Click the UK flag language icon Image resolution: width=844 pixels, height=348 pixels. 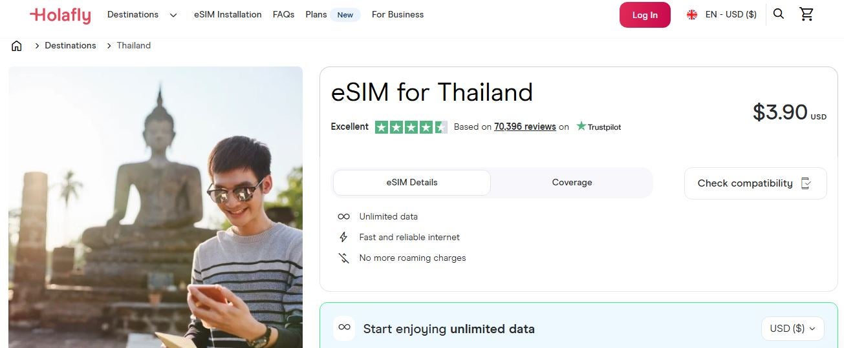click(692, 15)
